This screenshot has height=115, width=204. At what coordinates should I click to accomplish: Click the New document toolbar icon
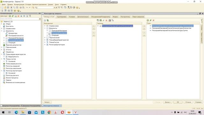click(2, 8)
